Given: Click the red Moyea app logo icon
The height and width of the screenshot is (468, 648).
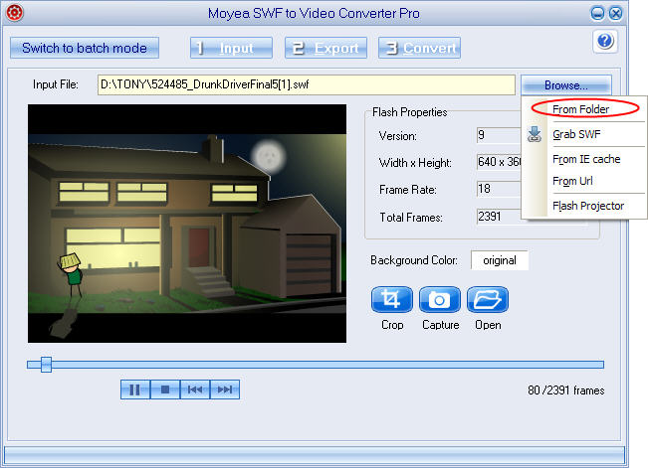Looking at the screenshot, I should click(15, 12).
